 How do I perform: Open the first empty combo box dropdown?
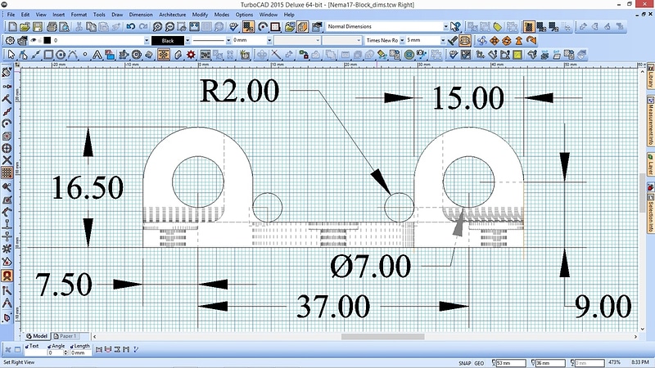point(318,40)
